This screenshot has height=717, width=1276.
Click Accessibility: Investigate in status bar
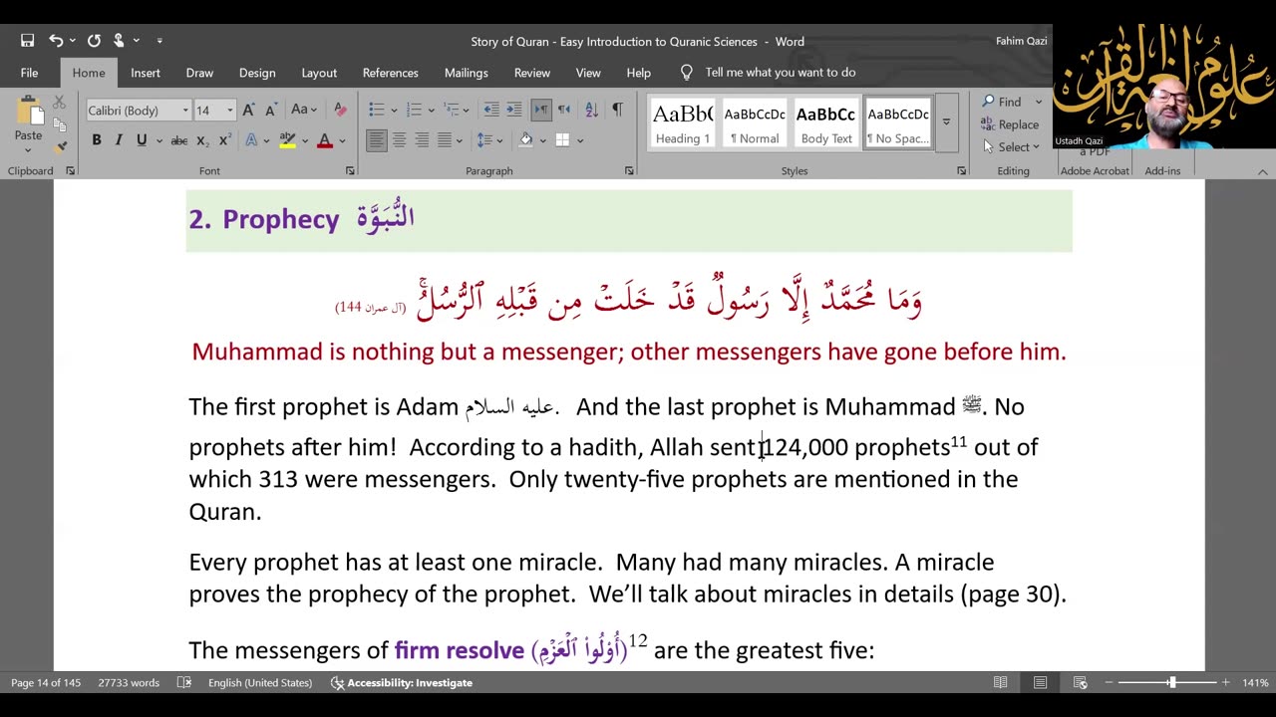click(x=402, y=682)
